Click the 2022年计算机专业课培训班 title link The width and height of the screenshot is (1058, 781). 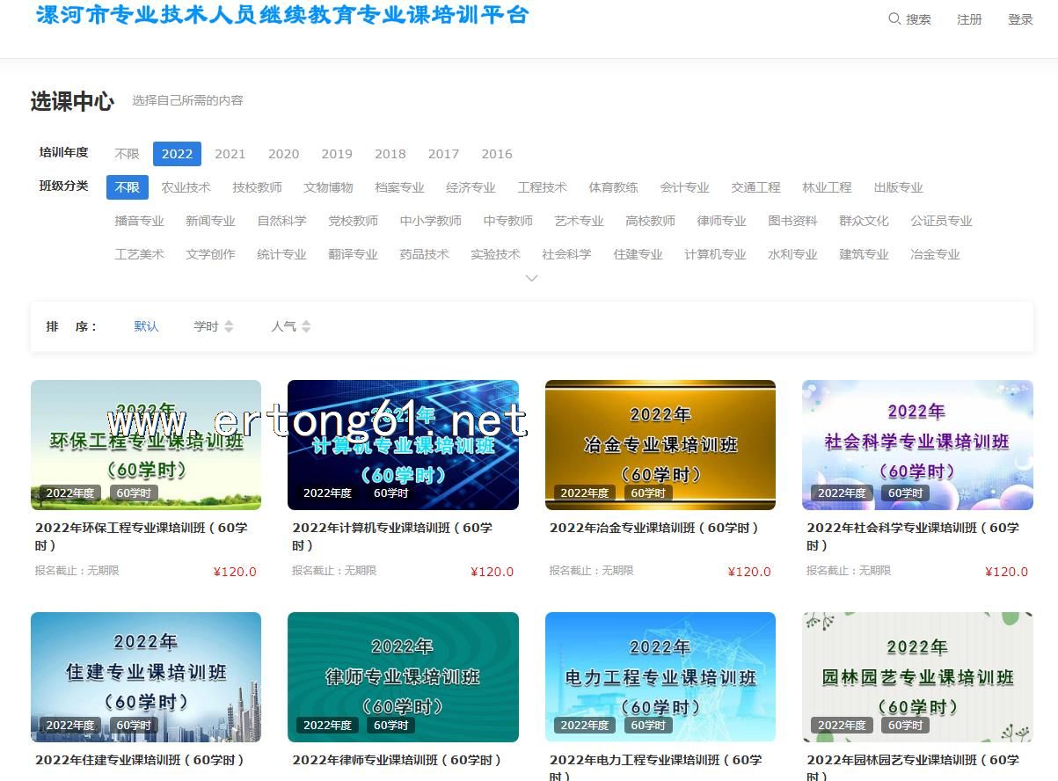pos(392,528)
